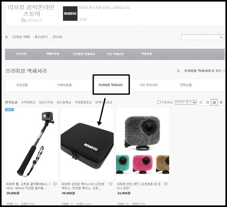Open the black REMOVU case image
This screenshot has width=227, height=207.
(87, 144)
